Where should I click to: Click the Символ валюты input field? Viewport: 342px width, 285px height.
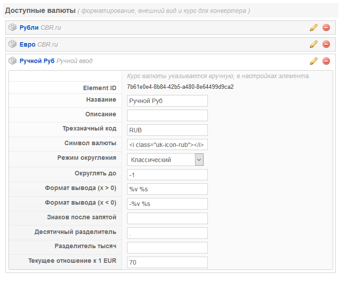click(167, 145)
